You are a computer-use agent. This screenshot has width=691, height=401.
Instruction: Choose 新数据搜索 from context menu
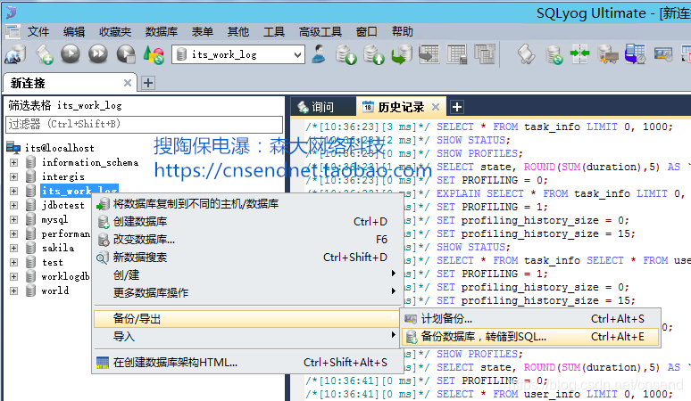(248, 258)
